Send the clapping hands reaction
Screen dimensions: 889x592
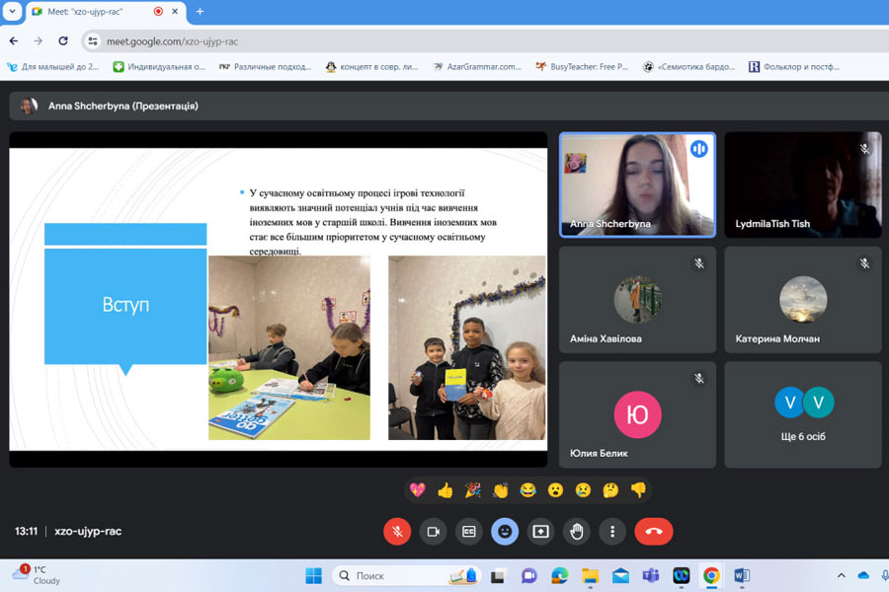[x=501, y=489]
